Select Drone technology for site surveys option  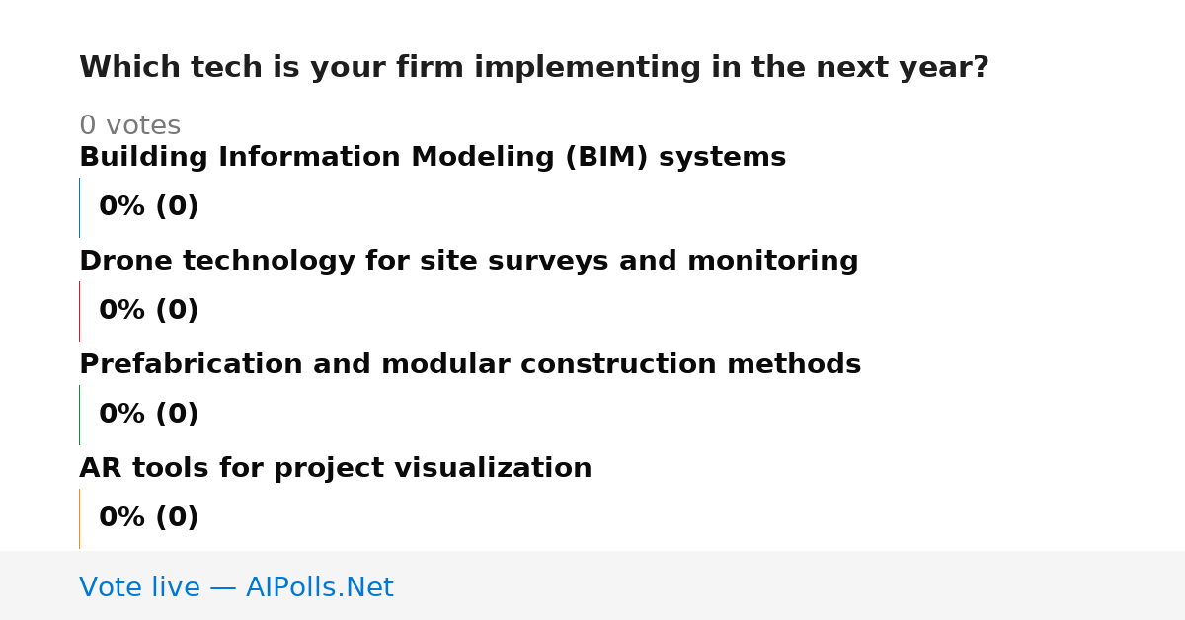tap(468, 262)
